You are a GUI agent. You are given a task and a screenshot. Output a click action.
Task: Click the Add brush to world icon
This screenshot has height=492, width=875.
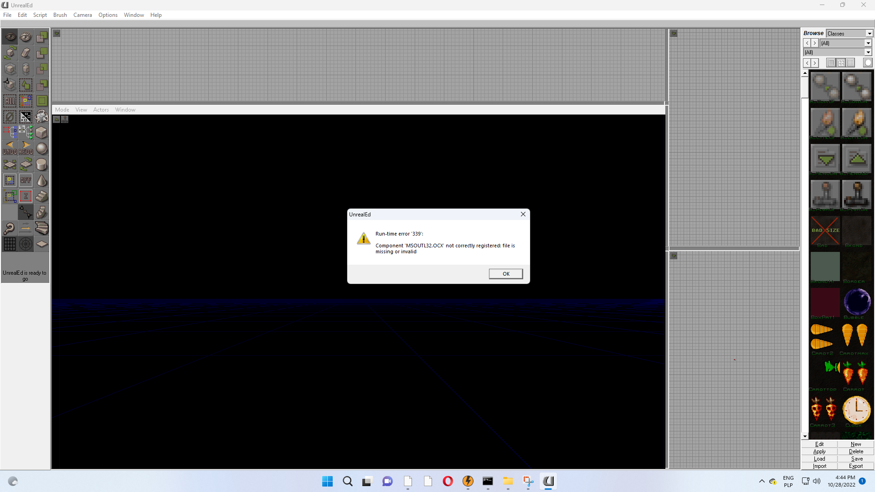click(x=42, y=37)
